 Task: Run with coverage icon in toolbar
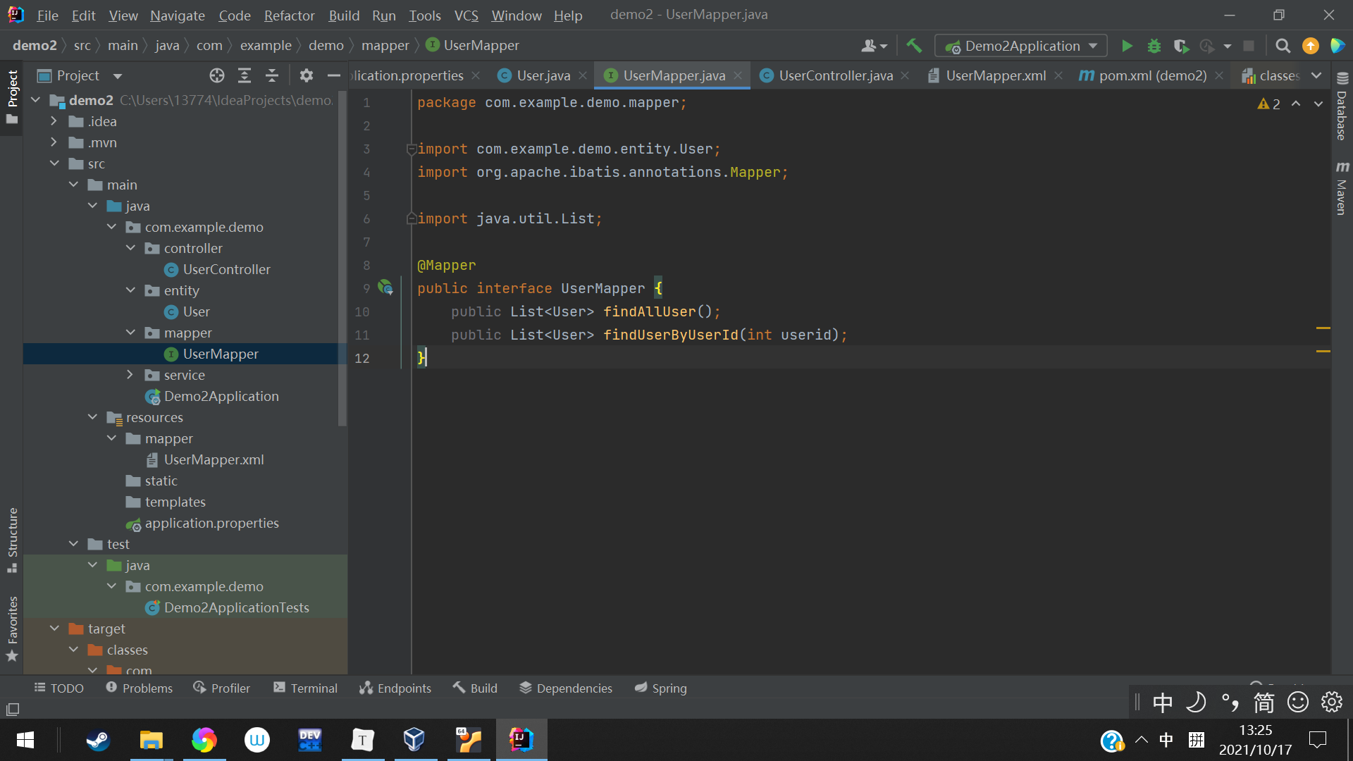click(x=1181, y=46)
